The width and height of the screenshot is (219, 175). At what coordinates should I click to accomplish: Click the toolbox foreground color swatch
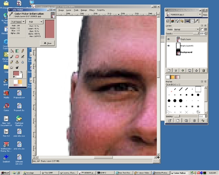click(16, 73)
